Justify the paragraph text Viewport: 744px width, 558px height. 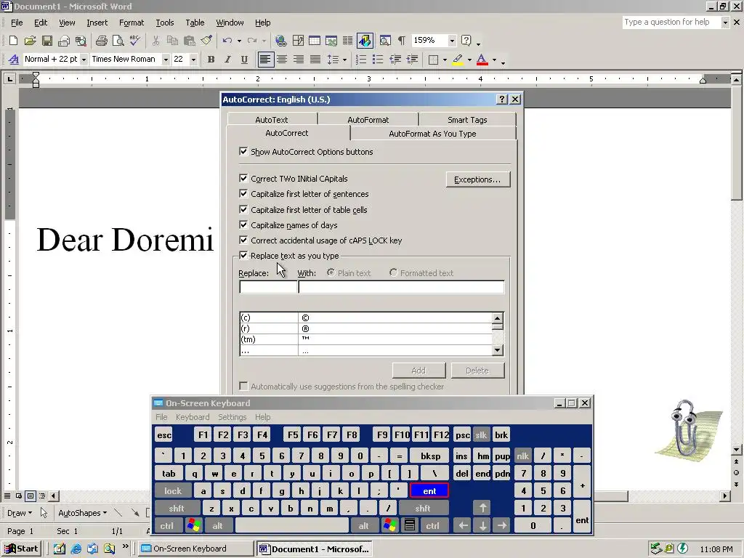315,60
